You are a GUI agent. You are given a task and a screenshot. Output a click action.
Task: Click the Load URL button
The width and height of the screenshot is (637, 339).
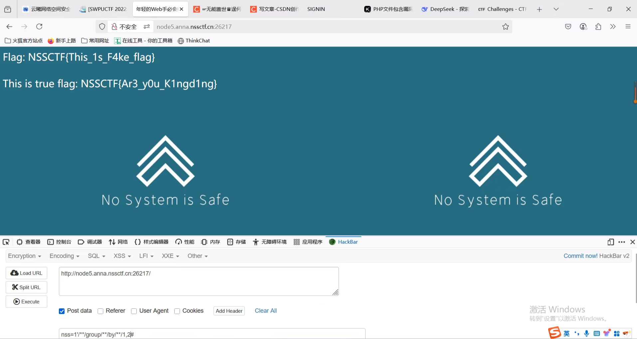coord(27,273)
